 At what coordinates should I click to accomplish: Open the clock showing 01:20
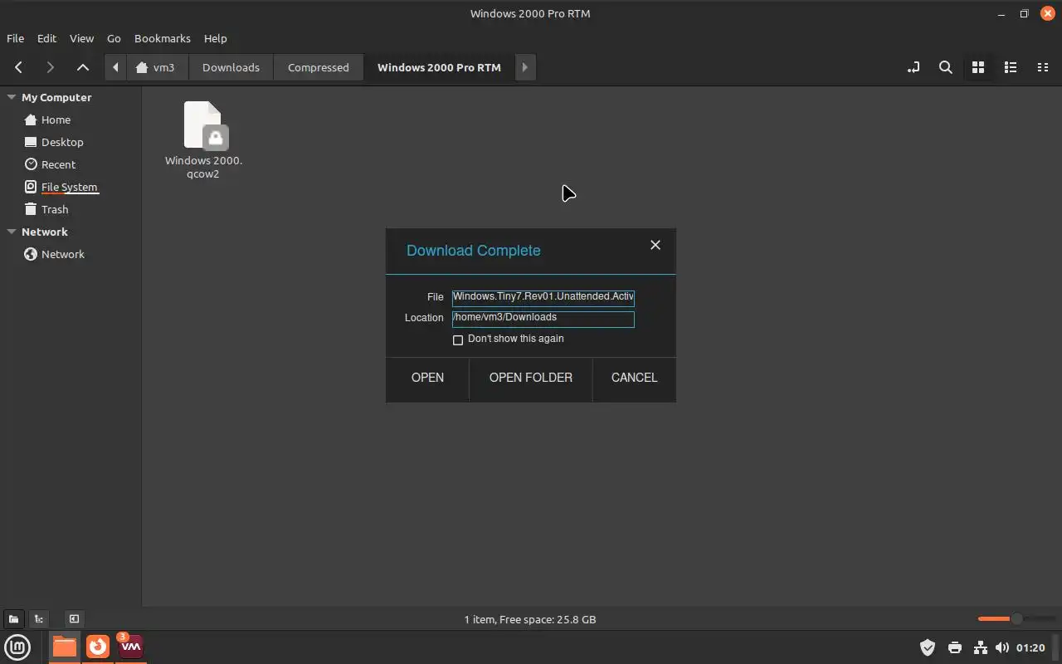[1030, 647]
